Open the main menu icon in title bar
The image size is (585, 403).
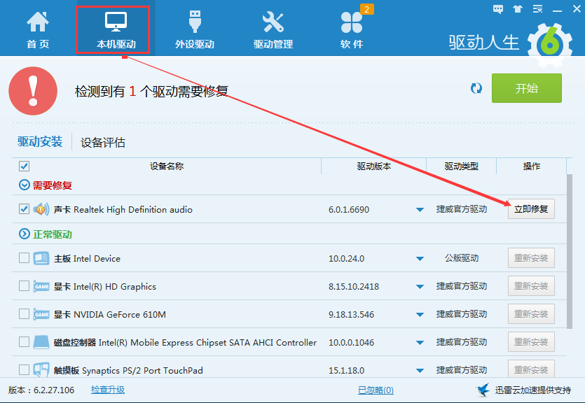537,9
